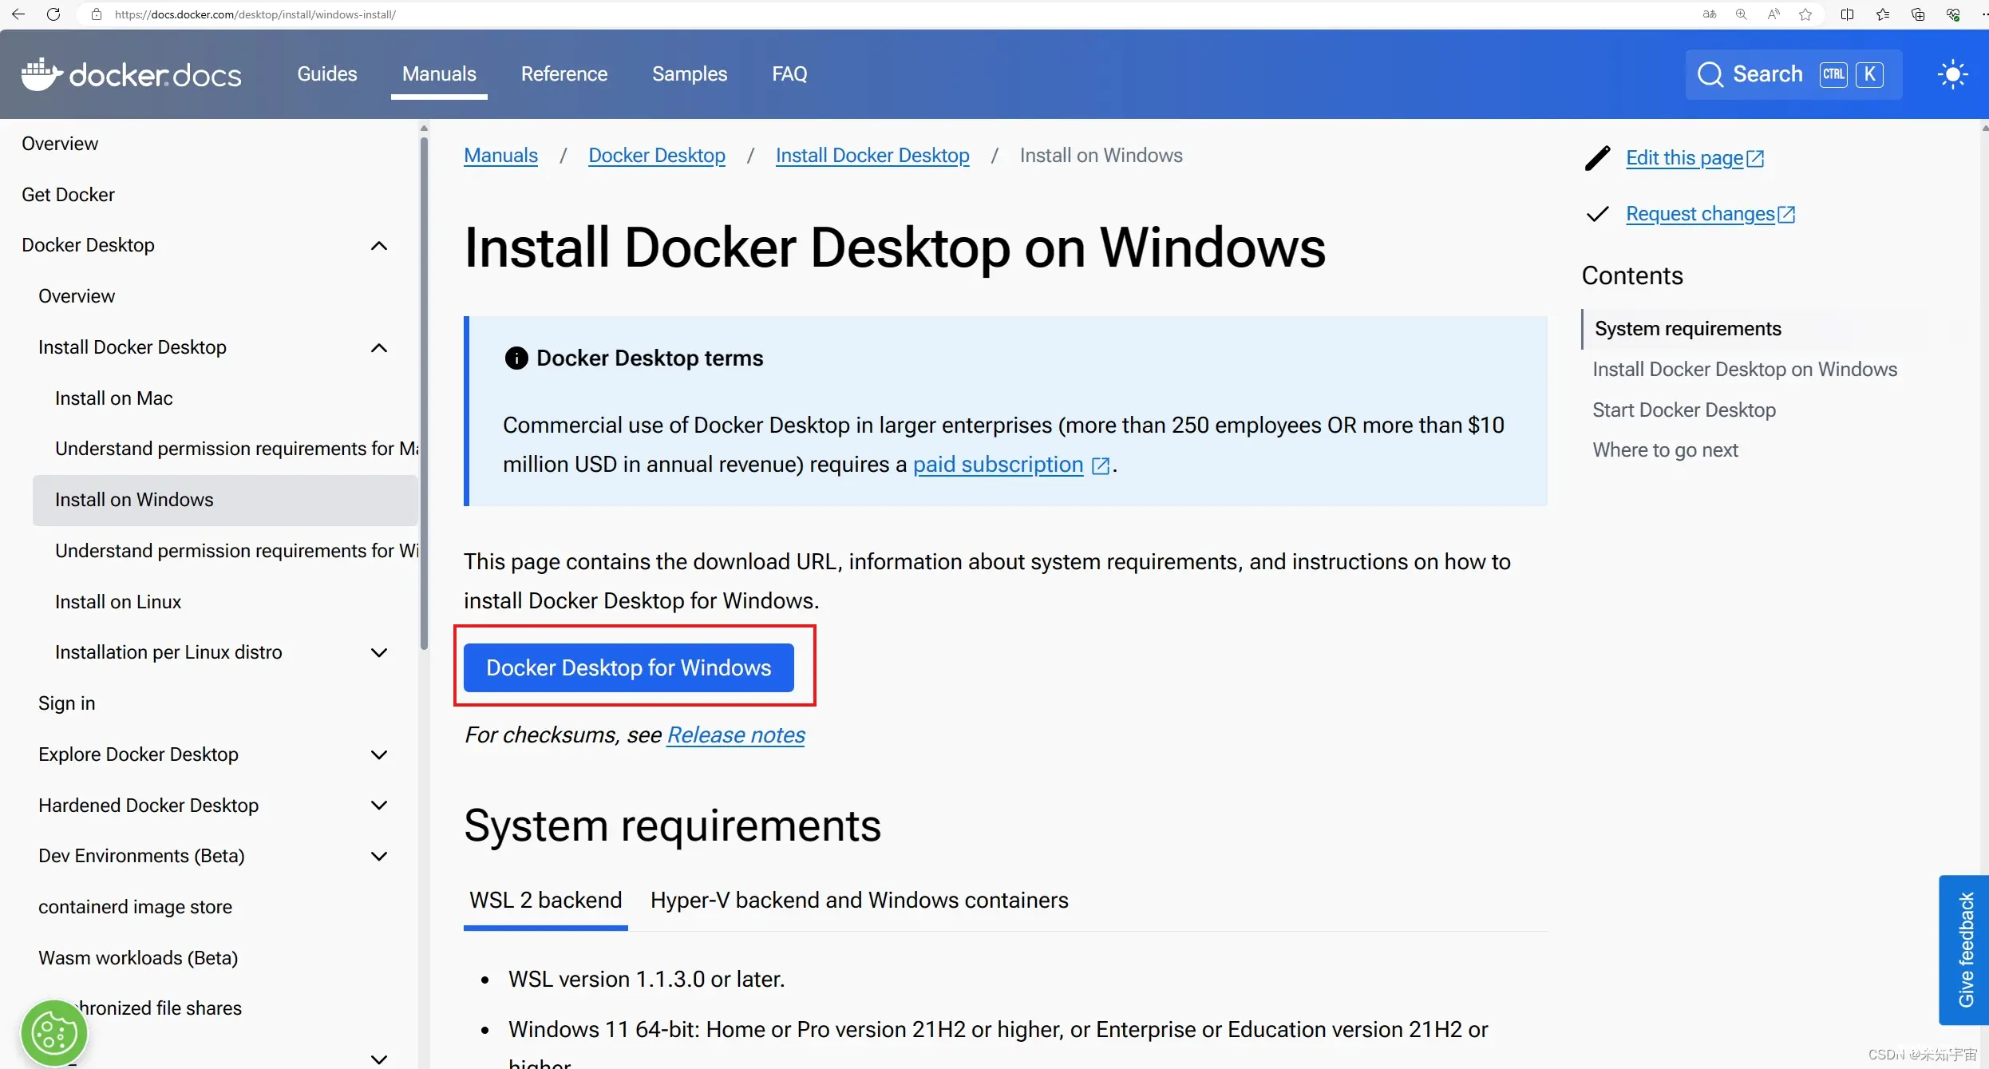Screen dimensions: 1989x1069
Task: Reload the page with the refresh icon
Action: (53, 14)
